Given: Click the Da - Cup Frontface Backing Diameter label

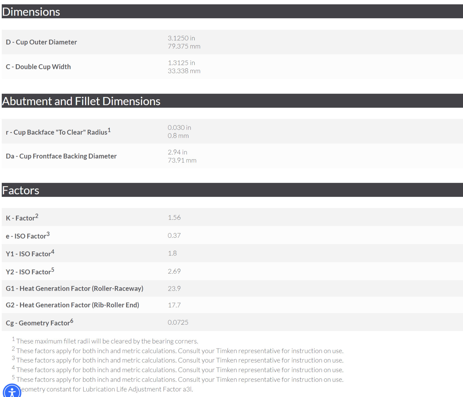Looking at the screenshot, I should [x=61, y=156].
